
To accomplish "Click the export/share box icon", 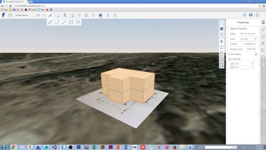I will pyautogui.click(x=115, y=15).
